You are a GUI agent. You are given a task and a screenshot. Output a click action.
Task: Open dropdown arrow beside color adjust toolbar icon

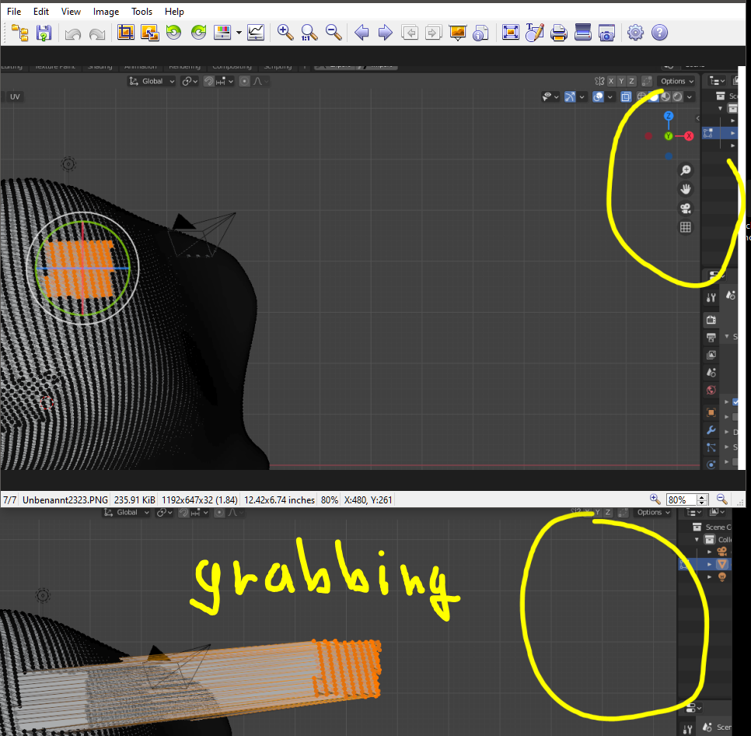coord(239,33)
